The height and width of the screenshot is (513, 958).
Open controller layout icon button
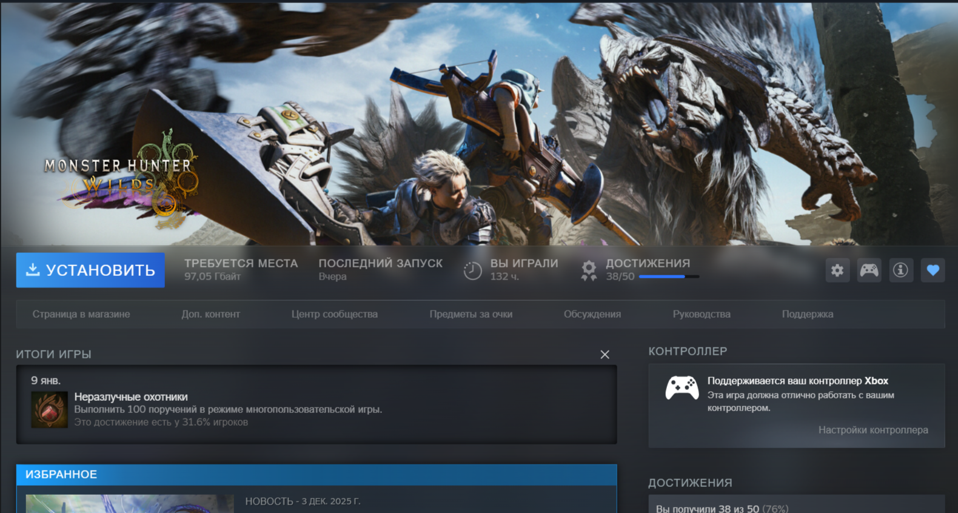(869, 270)
